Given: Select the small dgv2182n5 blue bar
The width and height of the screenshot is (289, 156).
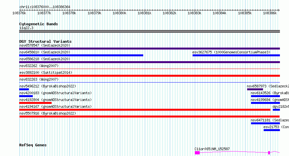Looking at the screenshot, I should pyautogui.click(x=276, y=110).
